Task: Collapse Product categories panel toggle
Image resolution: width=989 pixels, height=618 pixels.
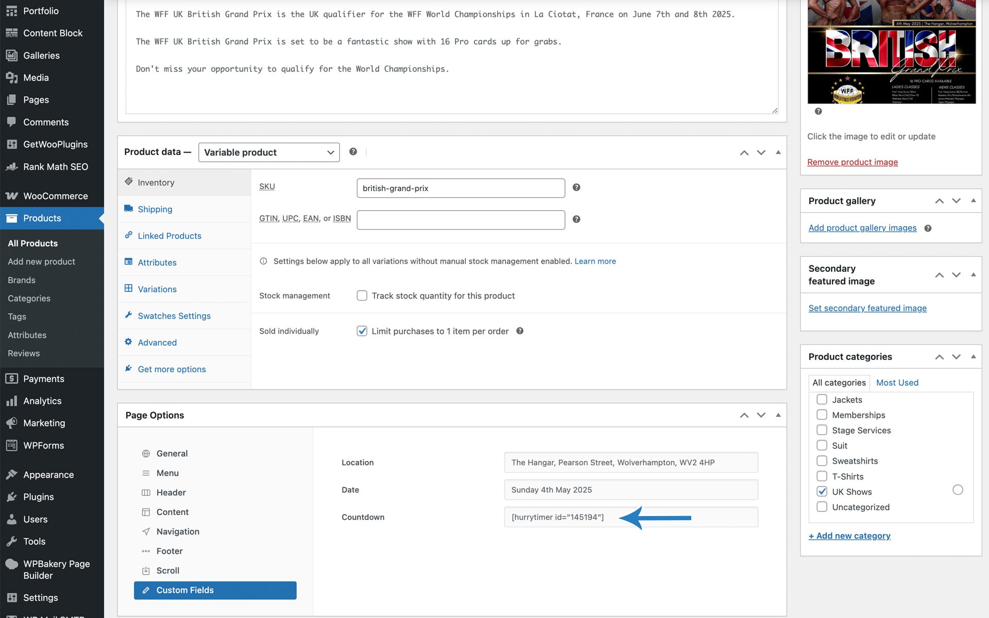Action: (973, 356)
